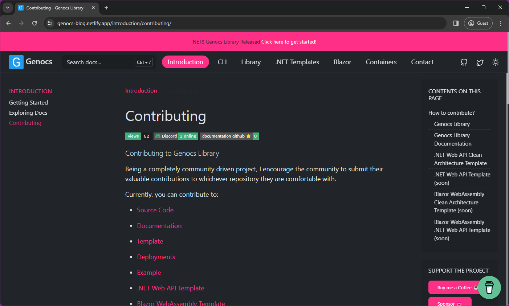This screenshot has width=509, height=306.
Task: Open the .NET Templates nav item
Action: 297,62
